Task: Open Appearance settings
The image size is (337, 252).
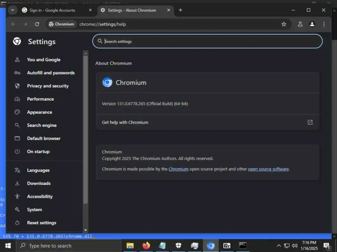Action: pos(39,112)
